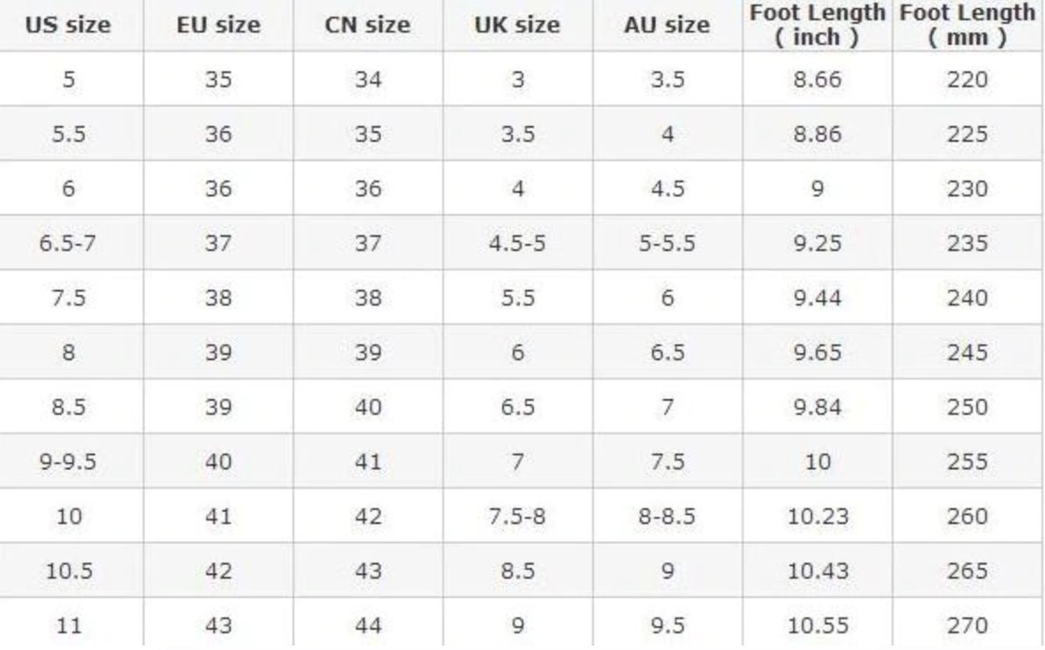Select the US size 6.5-7 cell

click(x=68, y=244)
